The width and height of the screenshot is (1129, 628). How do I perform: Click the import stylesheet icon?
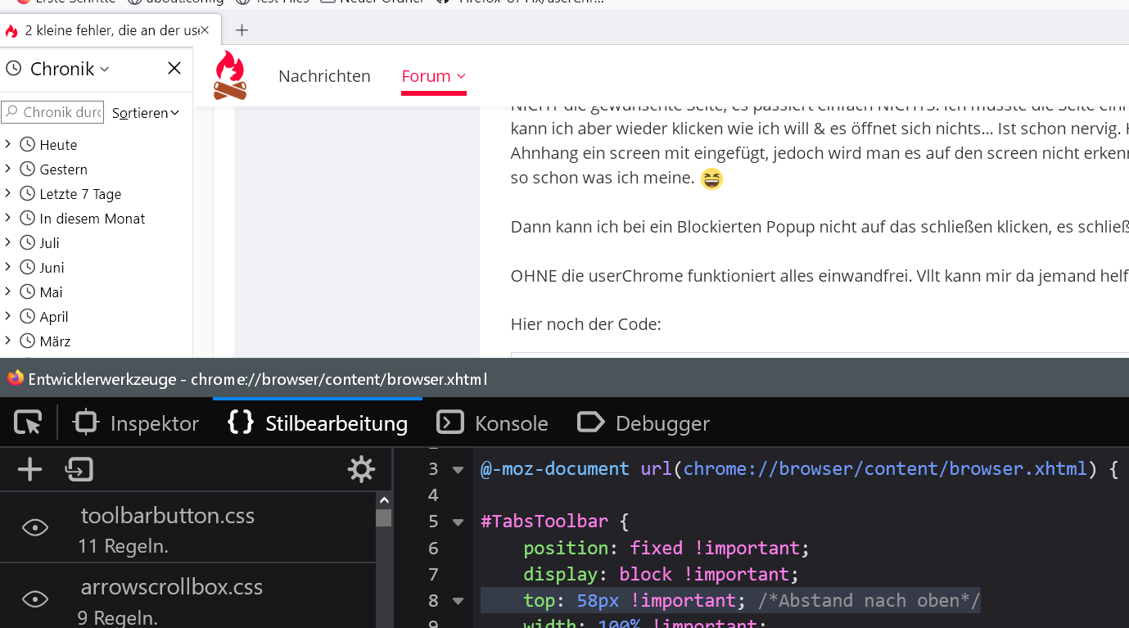coord(79,469)
